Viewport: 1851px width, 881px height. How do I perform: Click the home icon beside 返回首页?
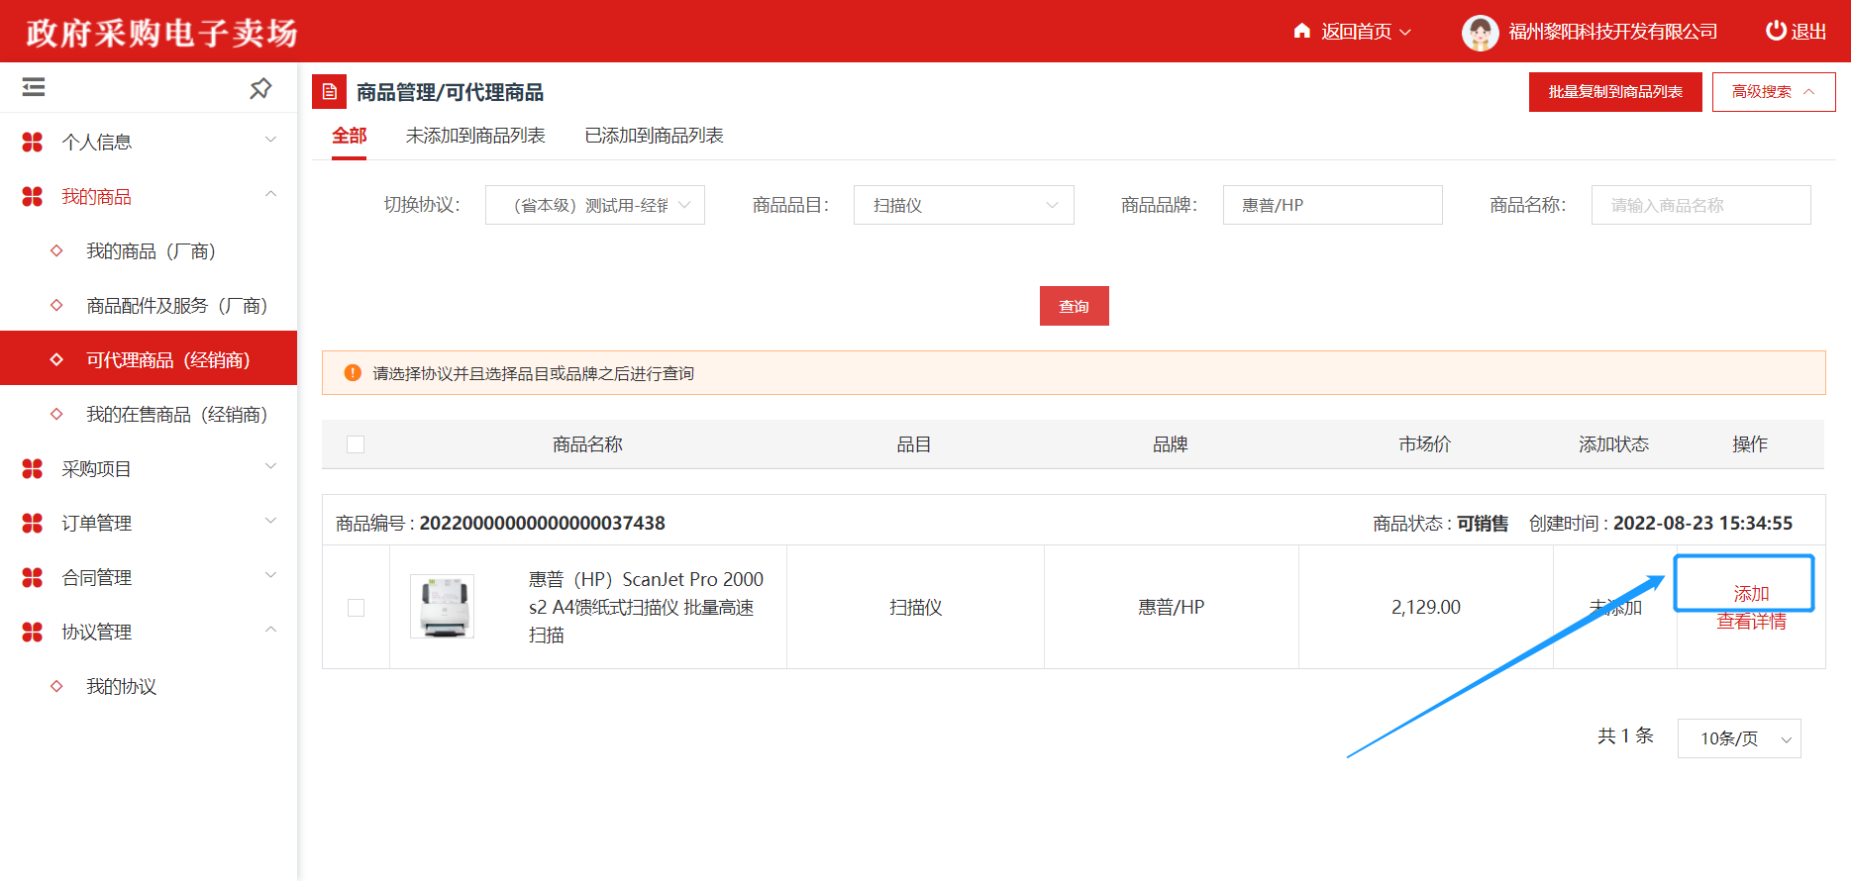(x=1302, y=32)
